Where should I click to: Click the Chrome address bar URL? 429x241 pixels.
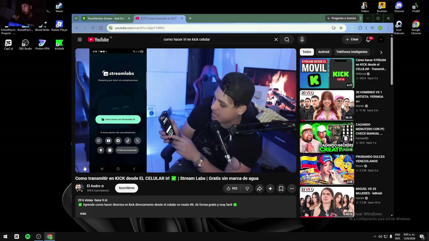tap(140, 28)
